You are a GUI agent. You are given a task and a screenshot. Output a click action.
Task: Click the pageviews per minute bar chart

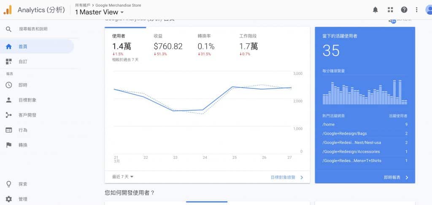point(365,92)
